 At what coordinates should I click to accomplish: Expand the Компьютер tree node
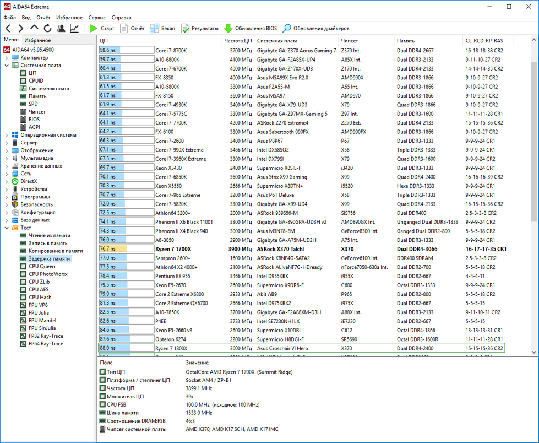click(7, 57)
